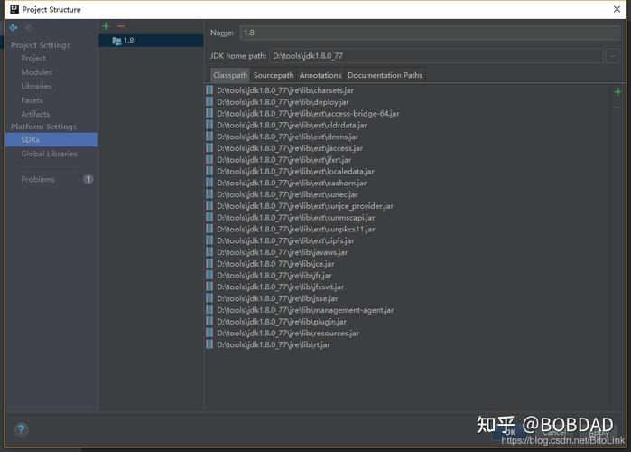The height and width of the screenshot is (452, 631).
Task: Select the jce.jar classpath entry
Action: [x=275, y=264]
